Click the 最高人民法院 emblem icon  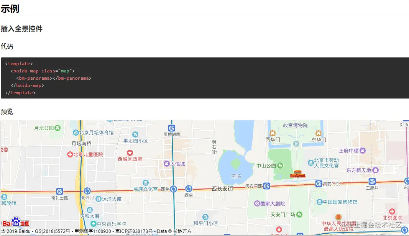(338, 217)
